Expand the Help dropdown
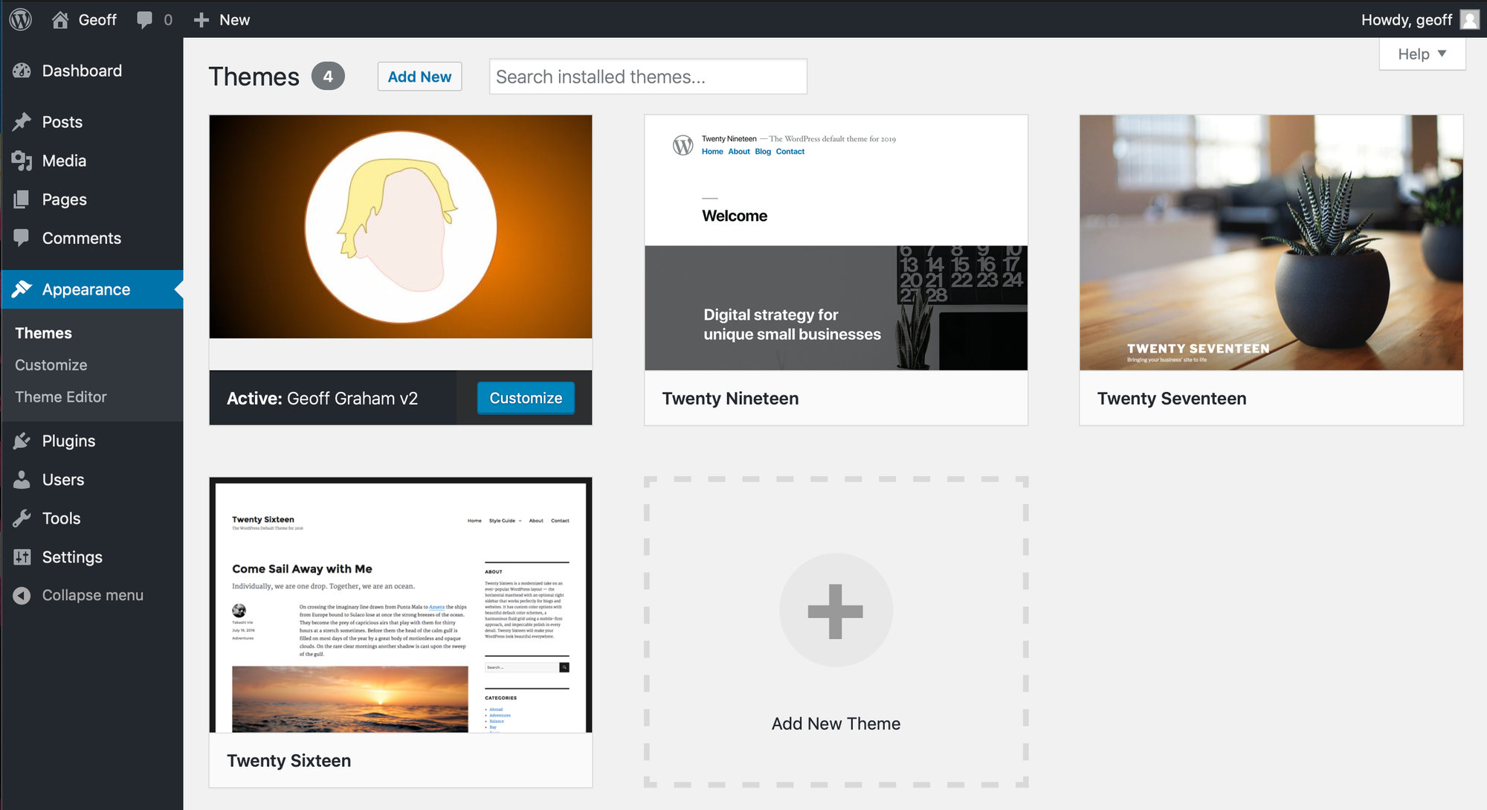 1421,54
